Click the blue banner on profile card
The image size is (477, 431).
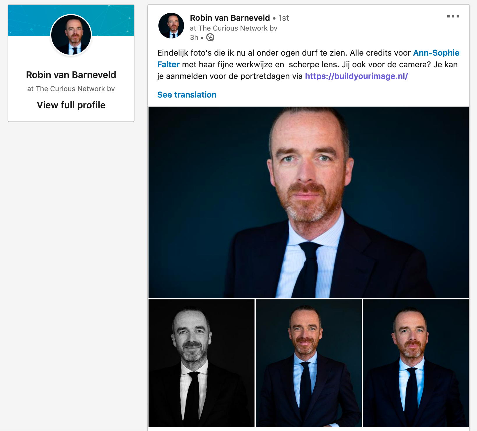pyautogui.click(x=71, y=20)
